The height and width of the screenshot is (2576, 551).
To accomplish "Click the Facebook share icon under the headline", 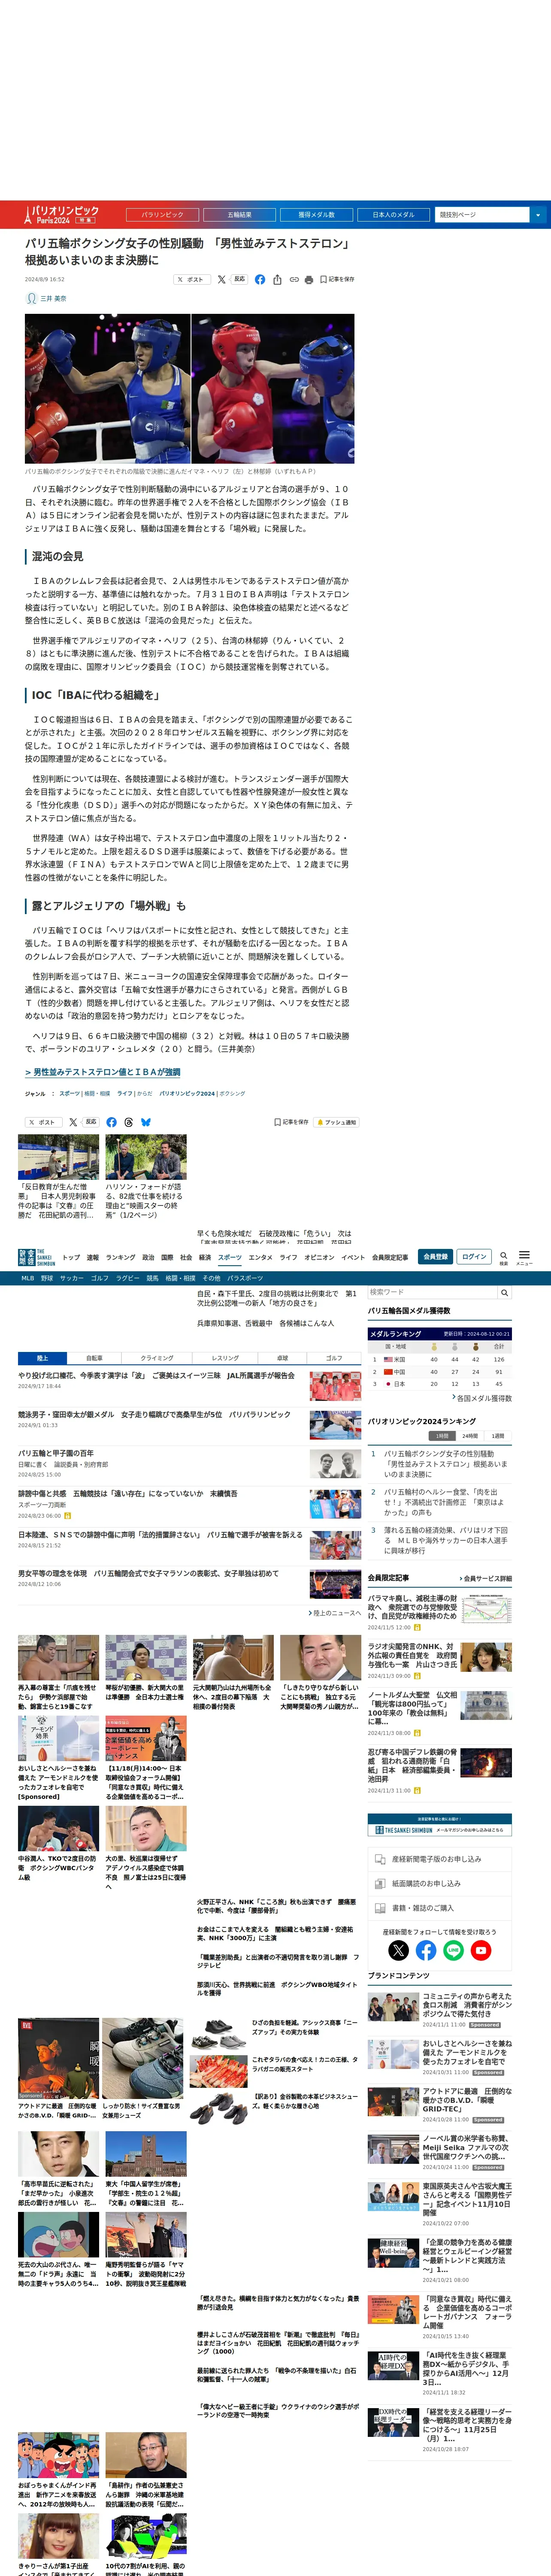I will (260, 280).
